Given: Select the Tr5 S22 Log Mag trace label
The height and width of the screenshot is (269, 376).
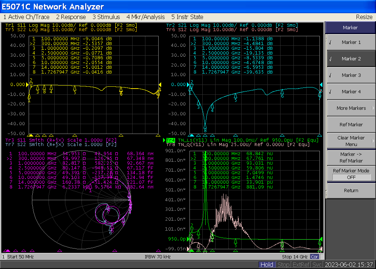Looking at the screenshot, I should pos(71,30).
